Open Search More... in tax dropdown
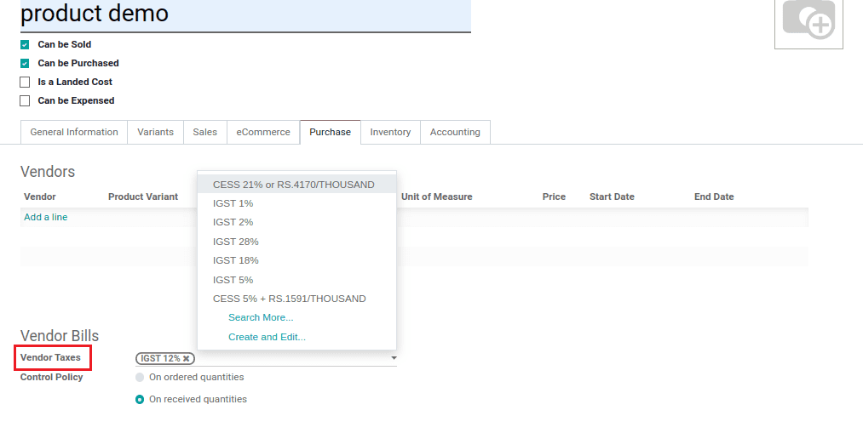The width and height of the screenshot is (863, 433). (x=261, y=317)
